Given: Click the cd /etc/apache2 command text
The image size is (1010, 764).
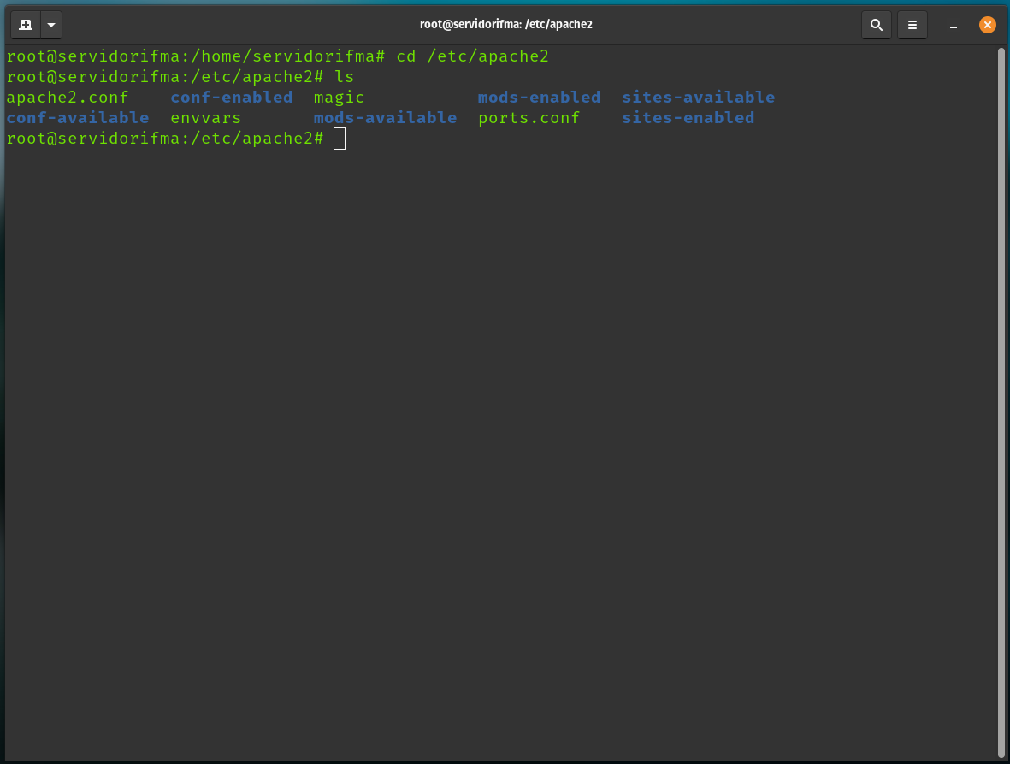Looking at the screenshot, I should coord(472,56).
